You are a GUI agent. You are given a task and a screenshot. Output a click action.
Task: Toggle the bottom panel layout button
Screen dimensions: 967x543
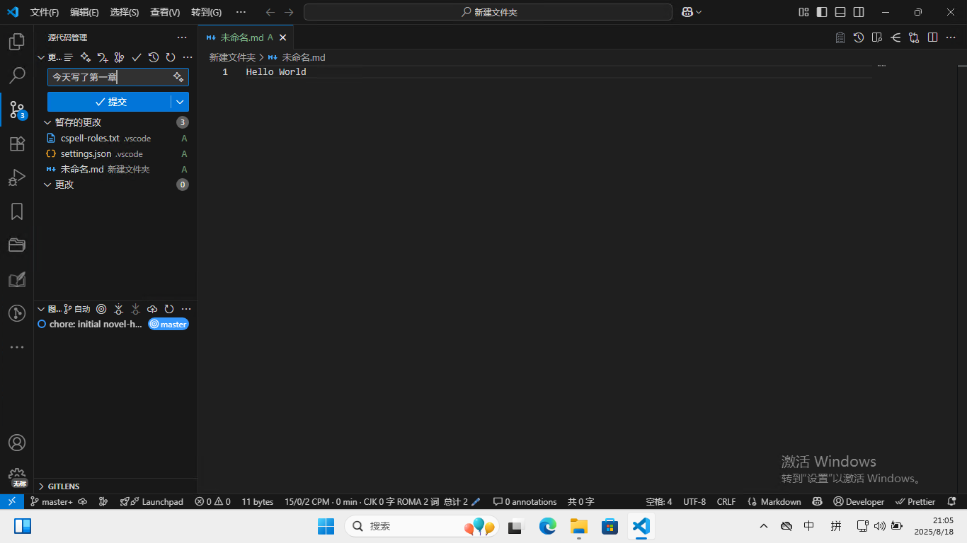click(840, 12)
